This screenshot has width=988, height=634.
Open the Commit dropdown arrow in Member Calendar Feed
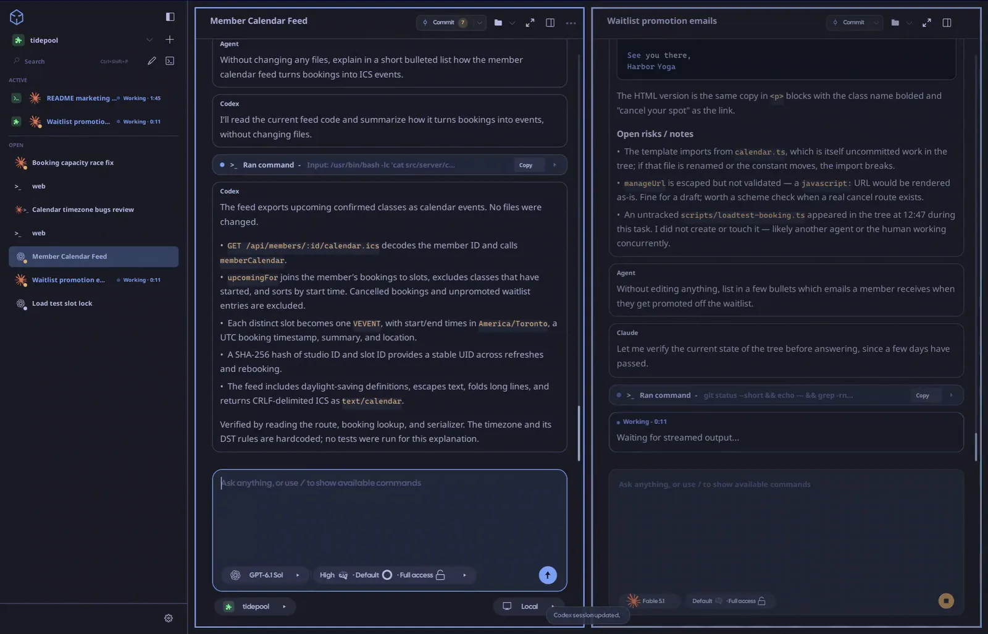(479, 23)
